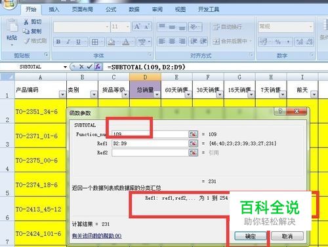Toggle Align Text Right
The height and width of the screenshot is (247, 328).
[x=182, y=41]
